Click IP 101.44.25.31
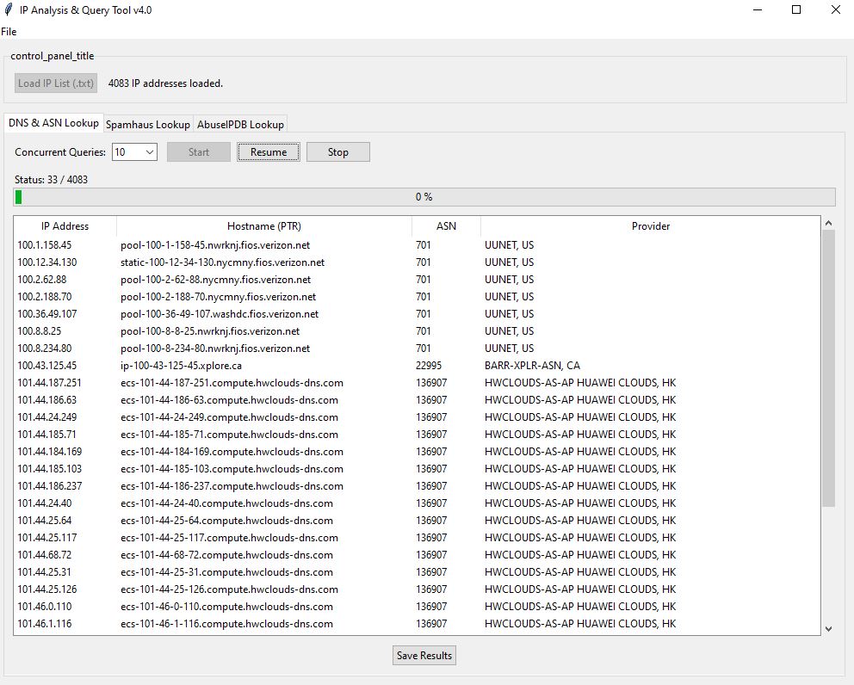Viewport: 854px width, 685px height. tap(44, 572)
